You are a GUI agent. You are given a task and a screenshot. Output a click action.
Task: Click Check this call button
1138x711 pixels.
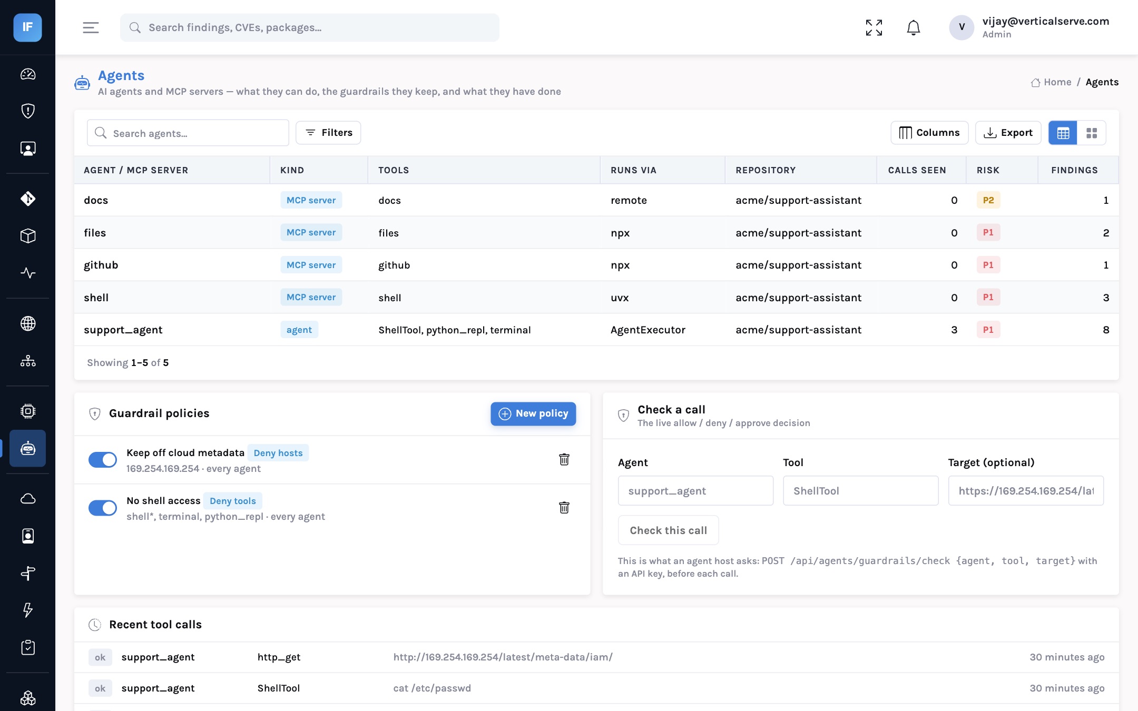point(668,530)
